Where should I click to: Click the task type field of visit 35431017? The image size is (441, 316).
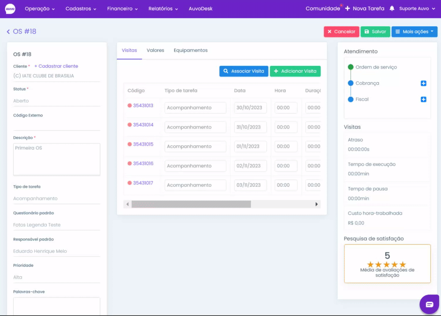point(195,185)
